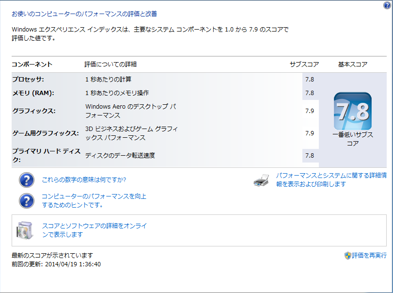393x293 pixels.
Task: Select the プロセッサ: row label
Action: (28, 80)
